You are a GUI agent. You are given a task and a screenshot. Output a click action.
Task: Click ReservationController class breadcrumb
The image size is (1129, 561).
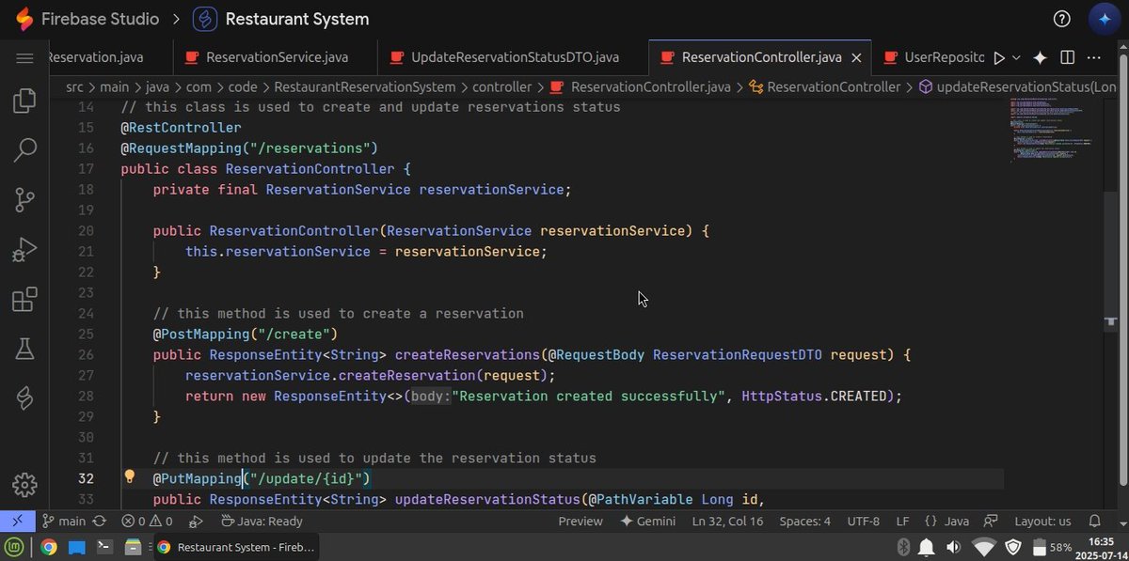coord(825,86)
